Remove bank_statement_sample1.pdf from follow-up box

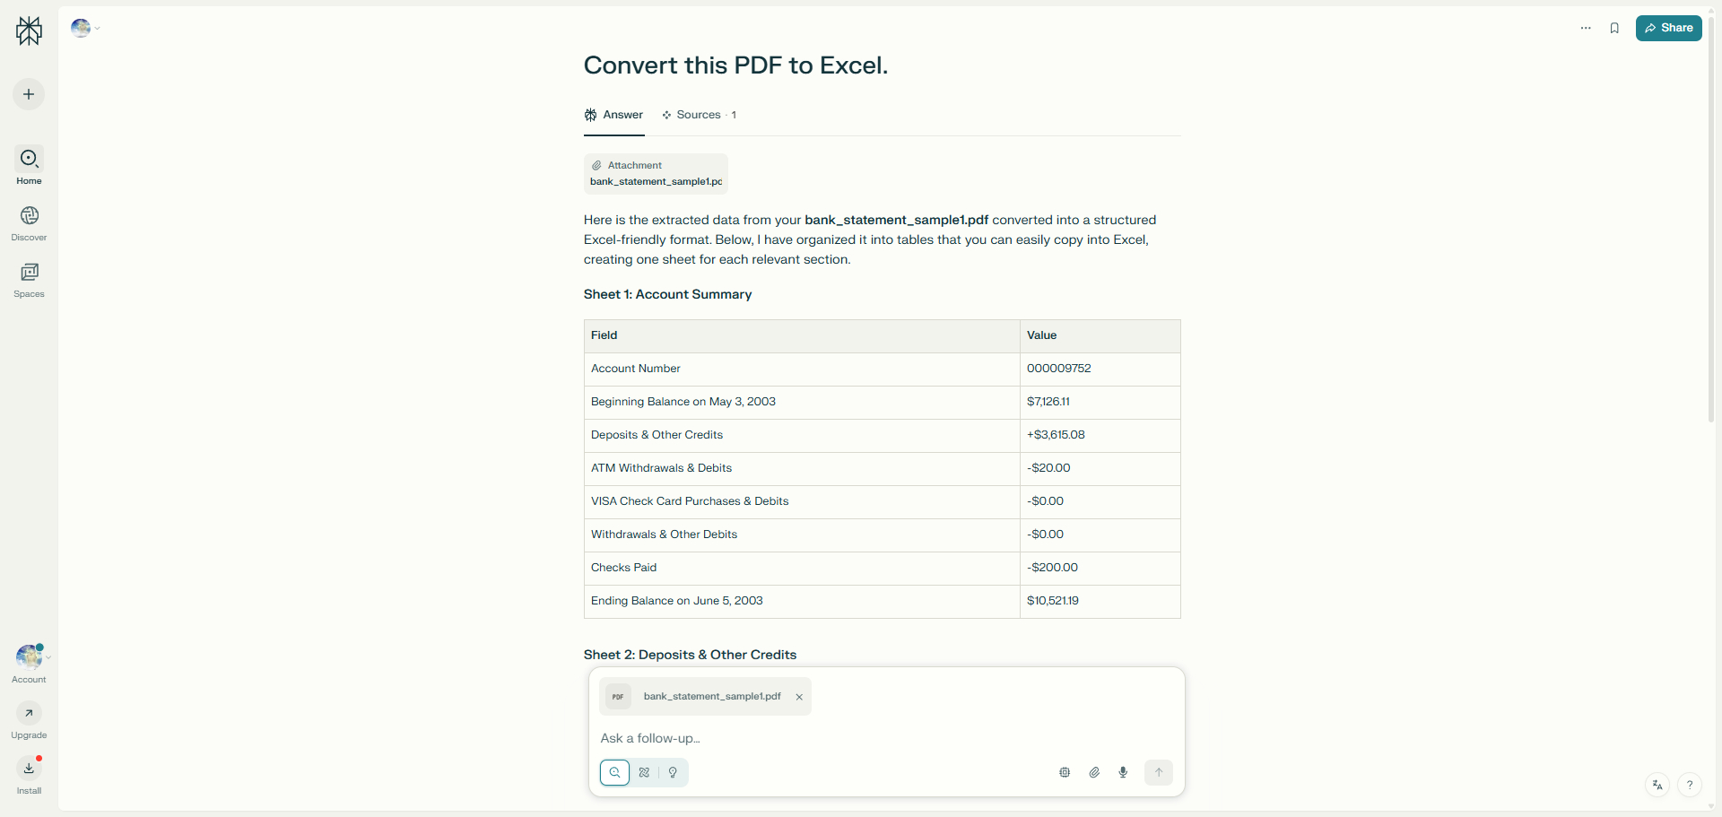point(799,697)
